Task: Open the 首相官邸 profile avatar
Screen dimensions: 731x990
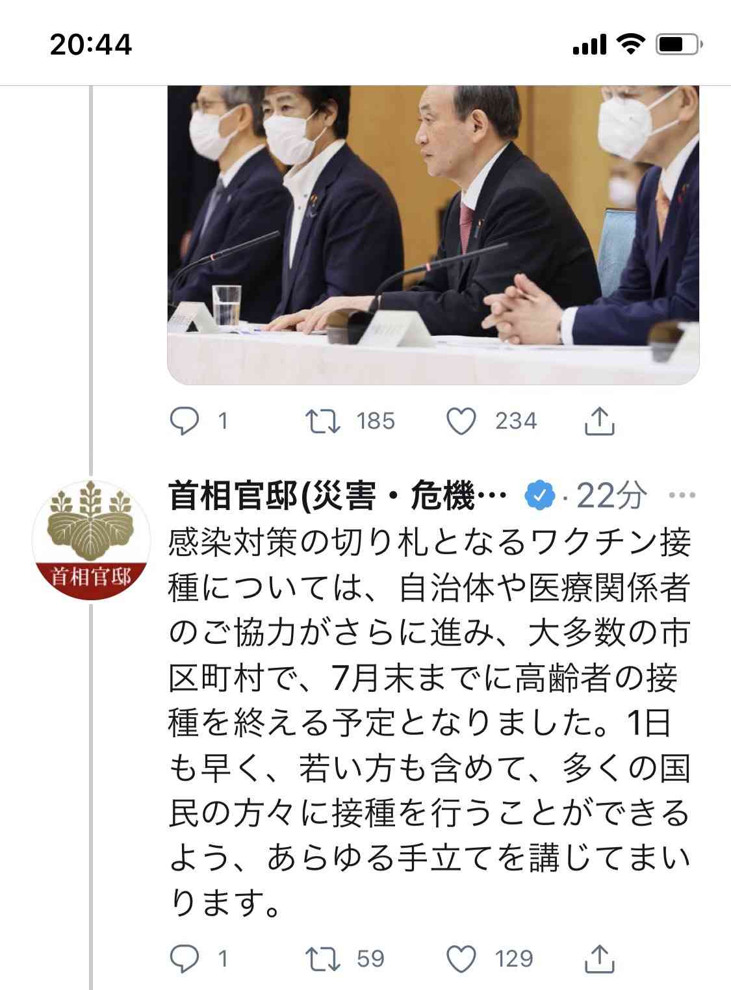Action: click(x=91, y=539)
